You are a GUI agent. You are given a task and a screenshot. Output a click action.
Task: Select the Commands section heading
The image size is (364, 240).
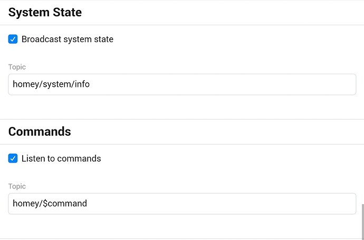40,131
